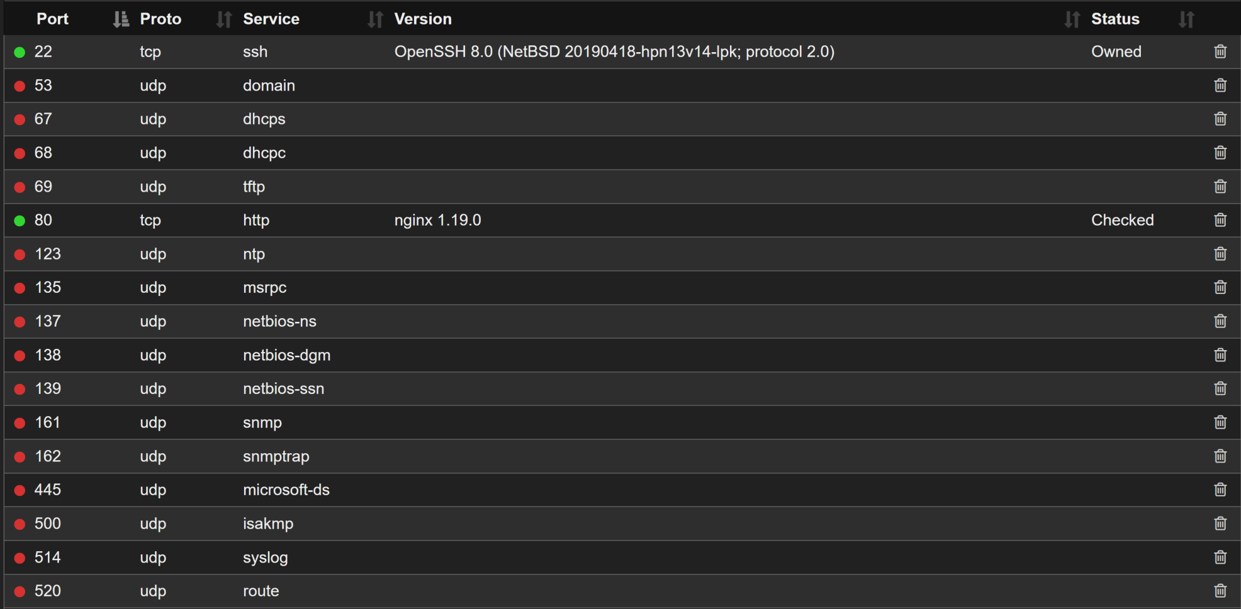Select the Owned status cell

[1116, 52]
